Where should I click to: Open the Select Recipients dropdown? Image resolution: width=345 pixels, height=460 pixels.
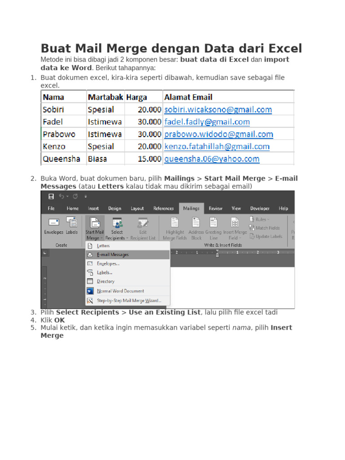(x=117, y=229)
